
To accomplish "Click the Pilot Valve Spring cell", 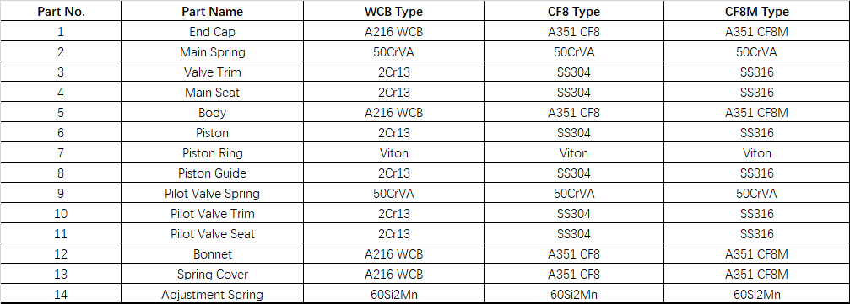I will click(213, 194).
